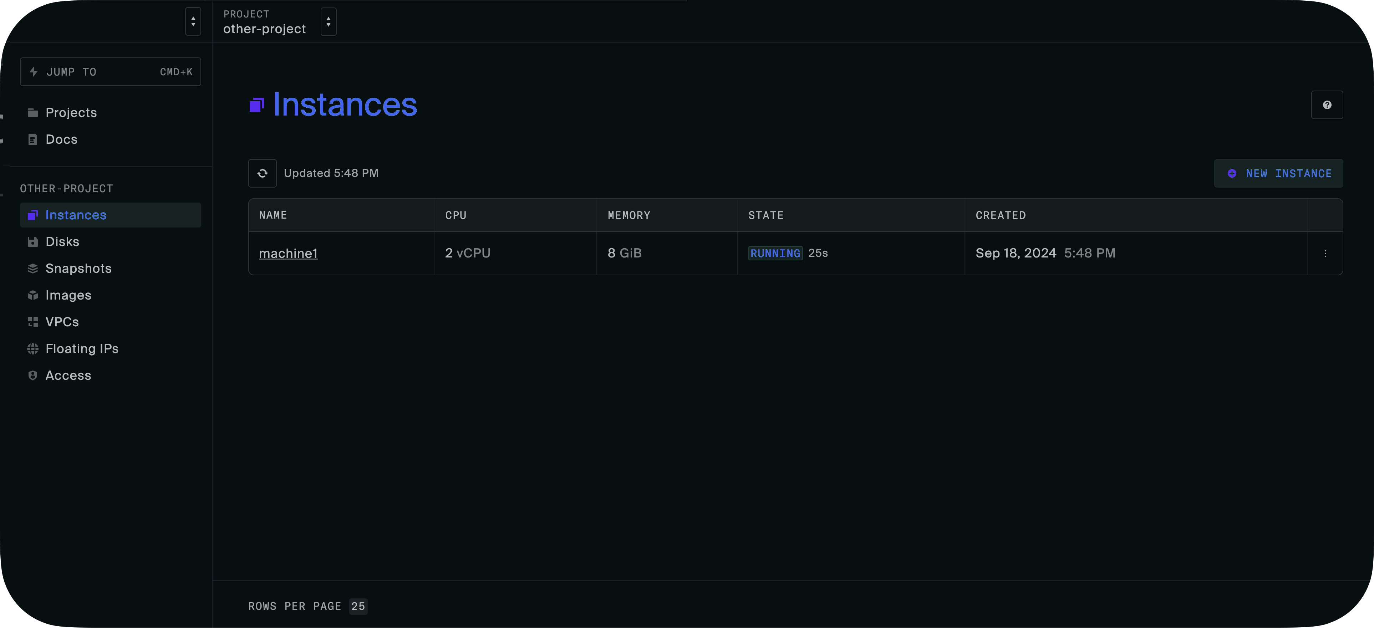This screenshot has width=1374, height=628.
Task: Click the Snapshots layers icon
Action: click(32, 269)
